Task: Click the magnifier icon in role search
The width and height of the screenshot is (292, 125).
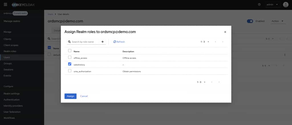Action: pos(69,42)
